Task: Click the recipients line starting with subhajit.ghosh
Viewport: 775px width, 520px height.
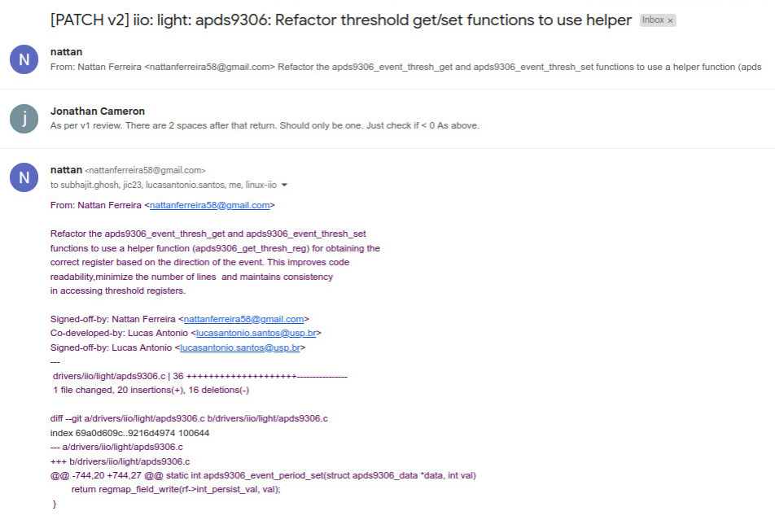Action: pos(164,185)
